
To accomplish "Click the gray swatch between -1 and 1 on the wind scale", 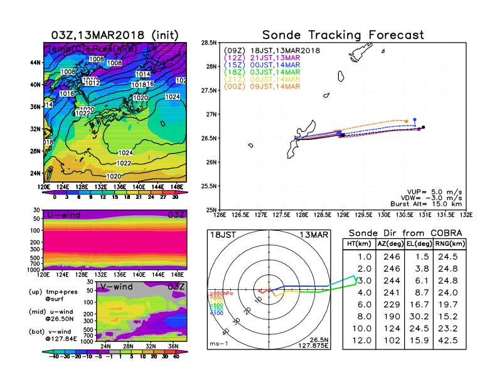I will (x=115, y=351).
